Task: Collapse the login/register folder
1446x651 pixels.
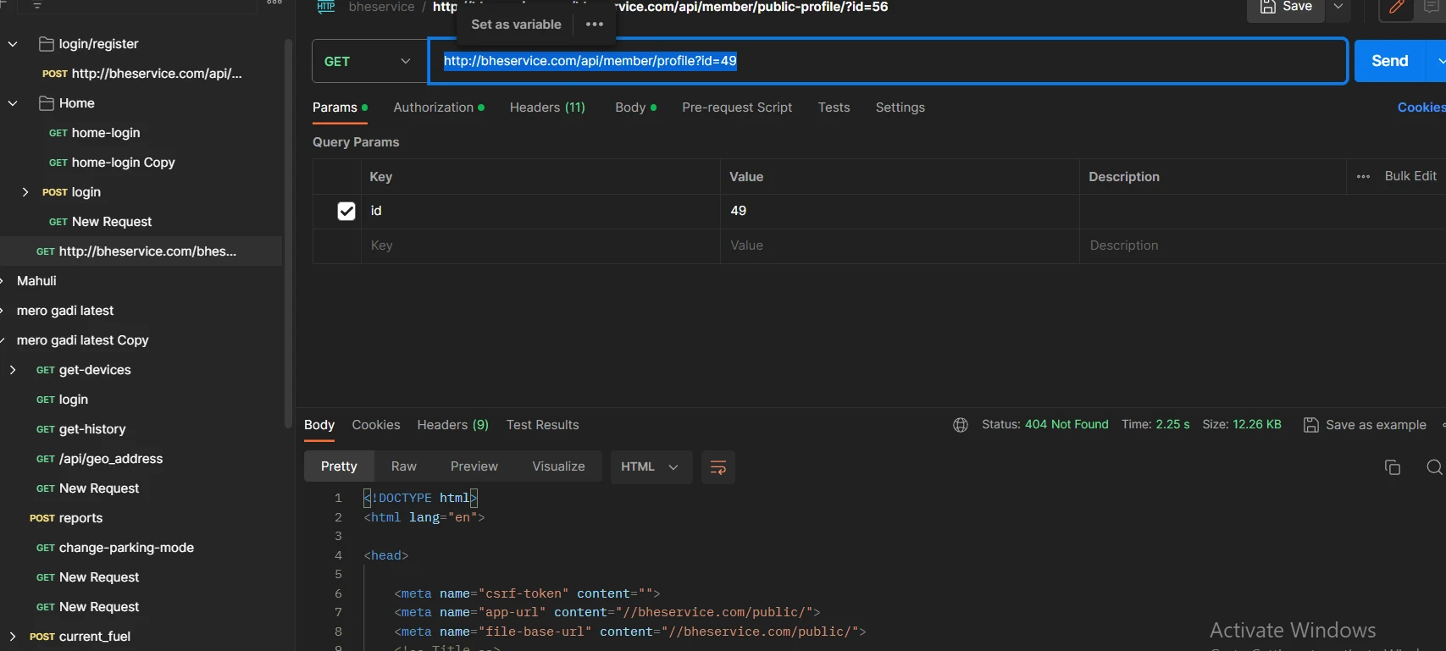Action: click(13, 44)
